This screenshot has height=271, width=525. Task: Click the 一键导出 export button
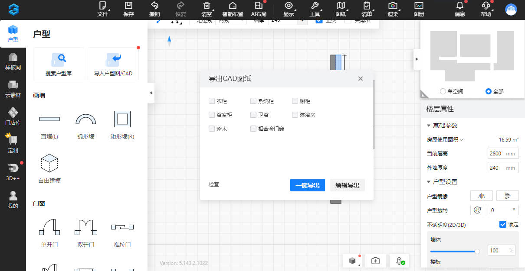(x=307, y=185)
